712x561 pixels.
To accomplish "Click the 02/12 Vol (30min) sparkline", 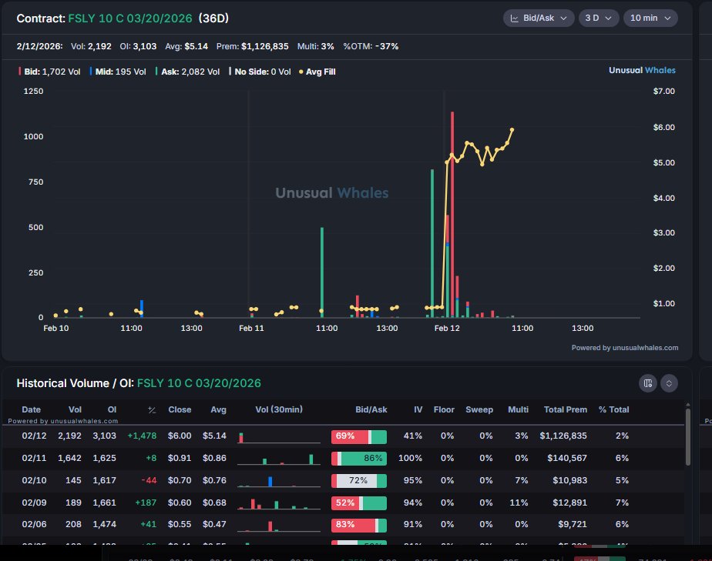I will click(278, 436).
